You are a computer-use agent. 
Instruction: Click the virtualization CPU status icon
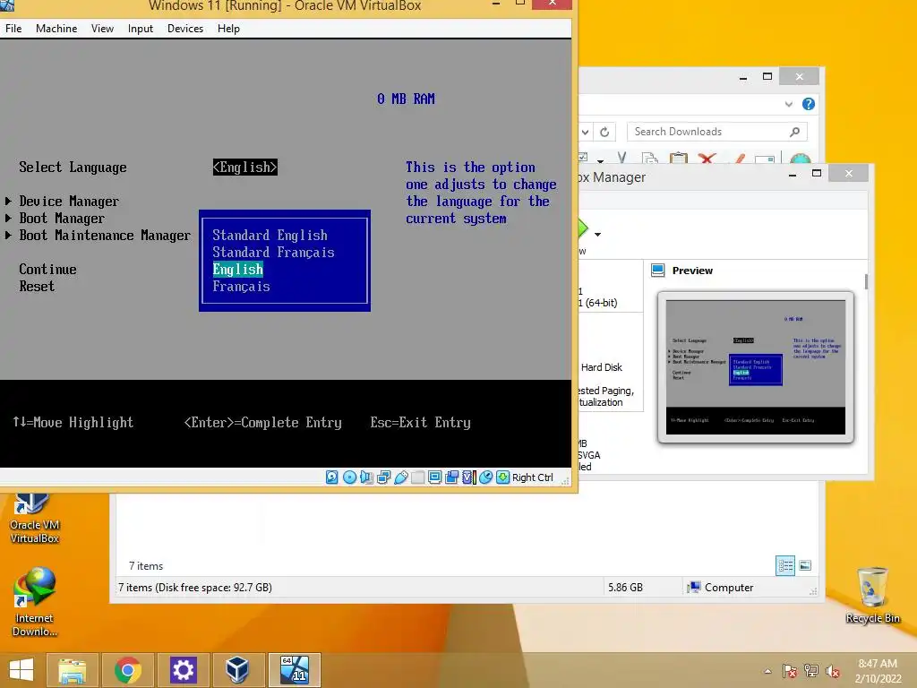click(x=468, y=477)
